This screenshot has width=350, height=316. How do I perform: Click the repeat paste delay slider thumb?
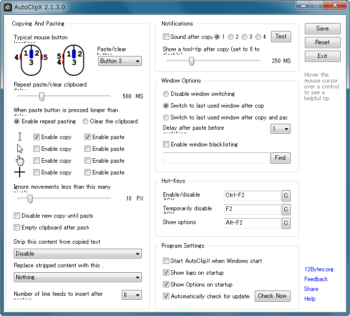pyautogui.click(x=42, y=96)
